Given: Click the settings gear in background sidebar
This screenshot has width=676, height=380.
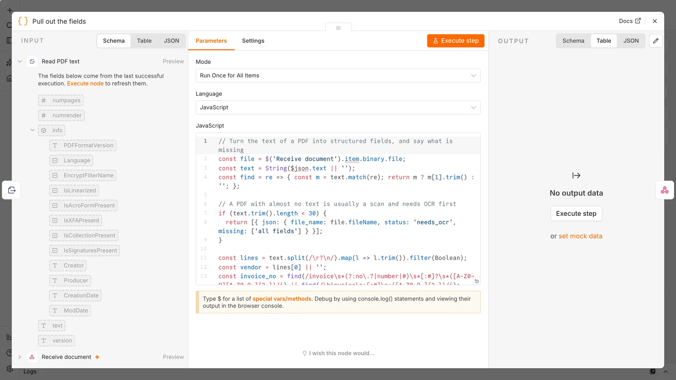Looking at the screenshot, I should (10, 369).
